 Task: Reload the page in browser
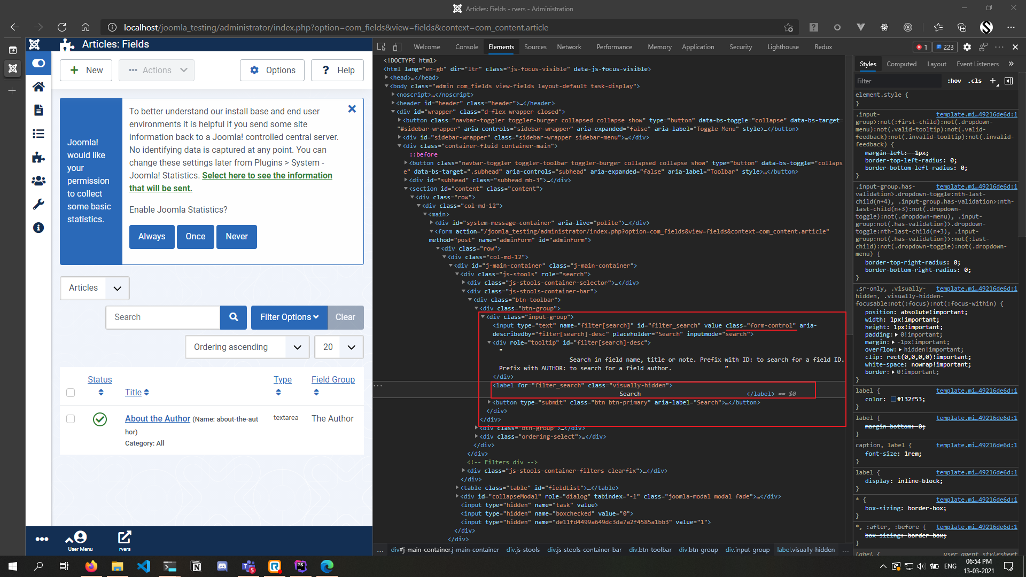click(x=62, y=27)
